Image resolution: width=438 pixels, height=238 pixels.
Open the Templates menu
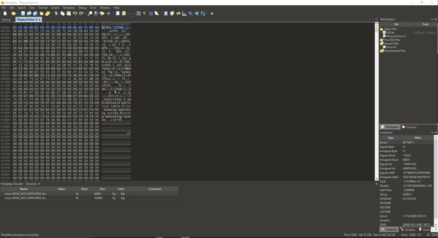click(68, 8)
